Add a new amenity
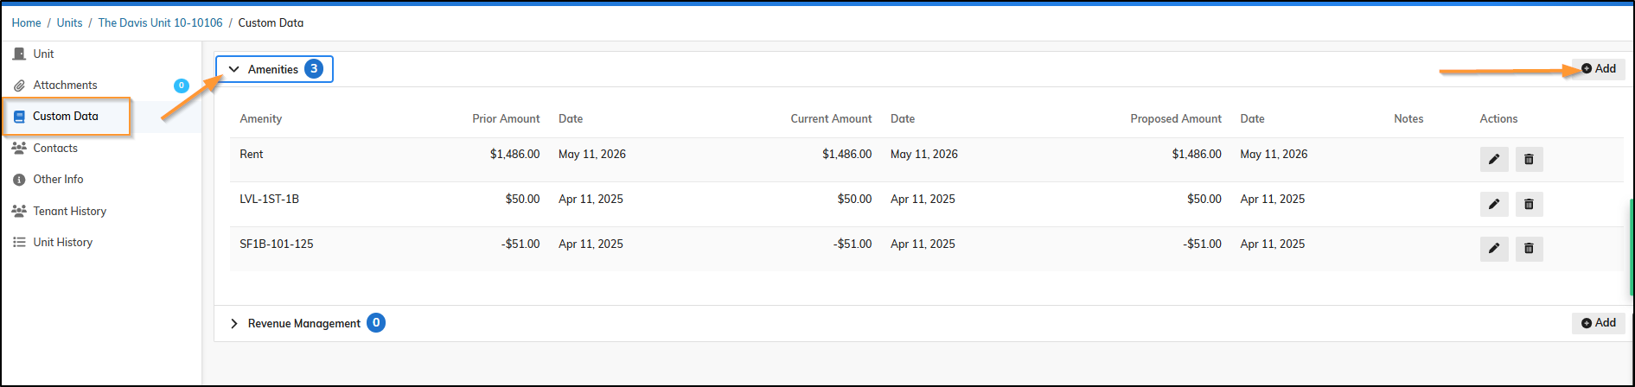The image size is (1635, 387). pos(1599,68)
